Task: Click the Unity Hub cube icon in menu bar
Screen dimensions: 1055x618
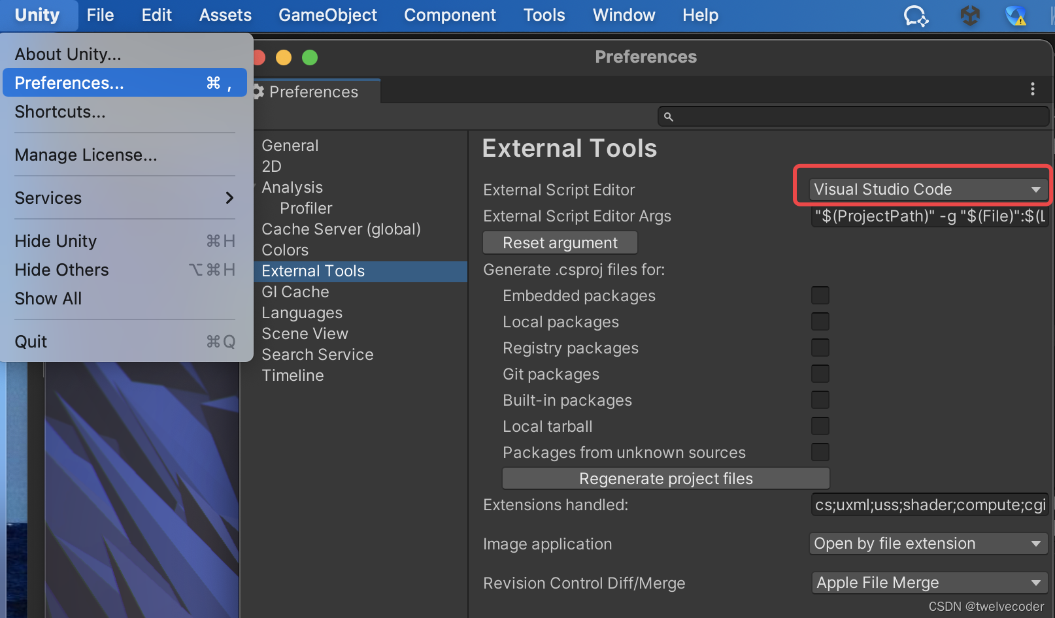Action: coord(970,15)
